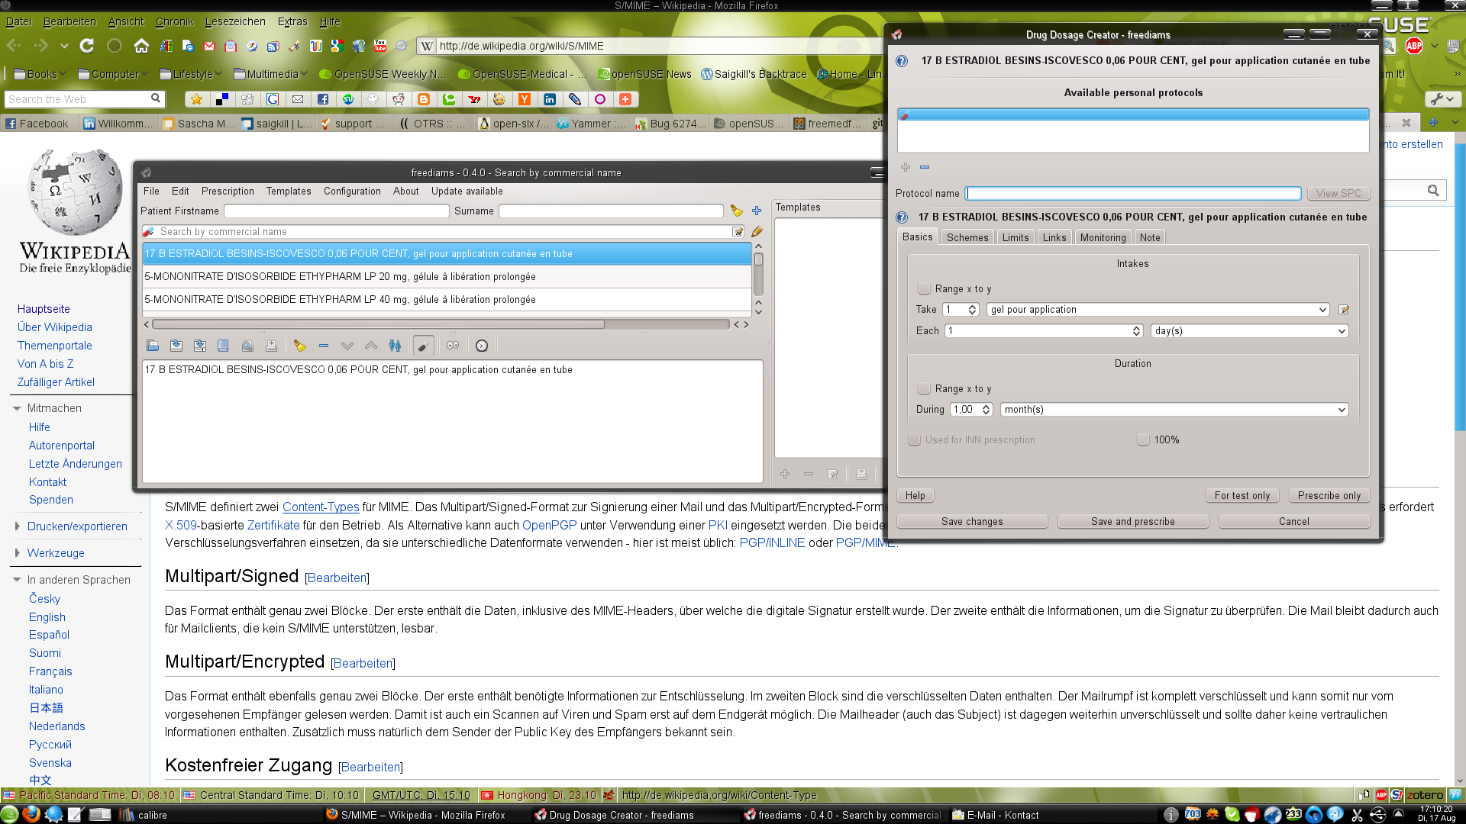Click the blue plus icon beside Surname

(x=757, y=211)
